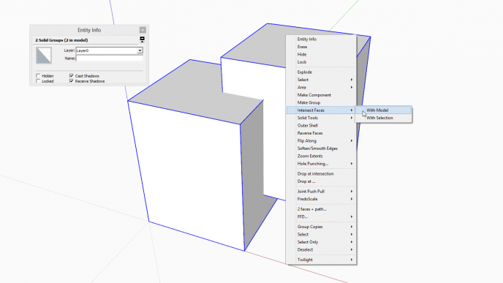
Task: Expand the Select submenu below Group Copies
Action: [x=321, y=235]
